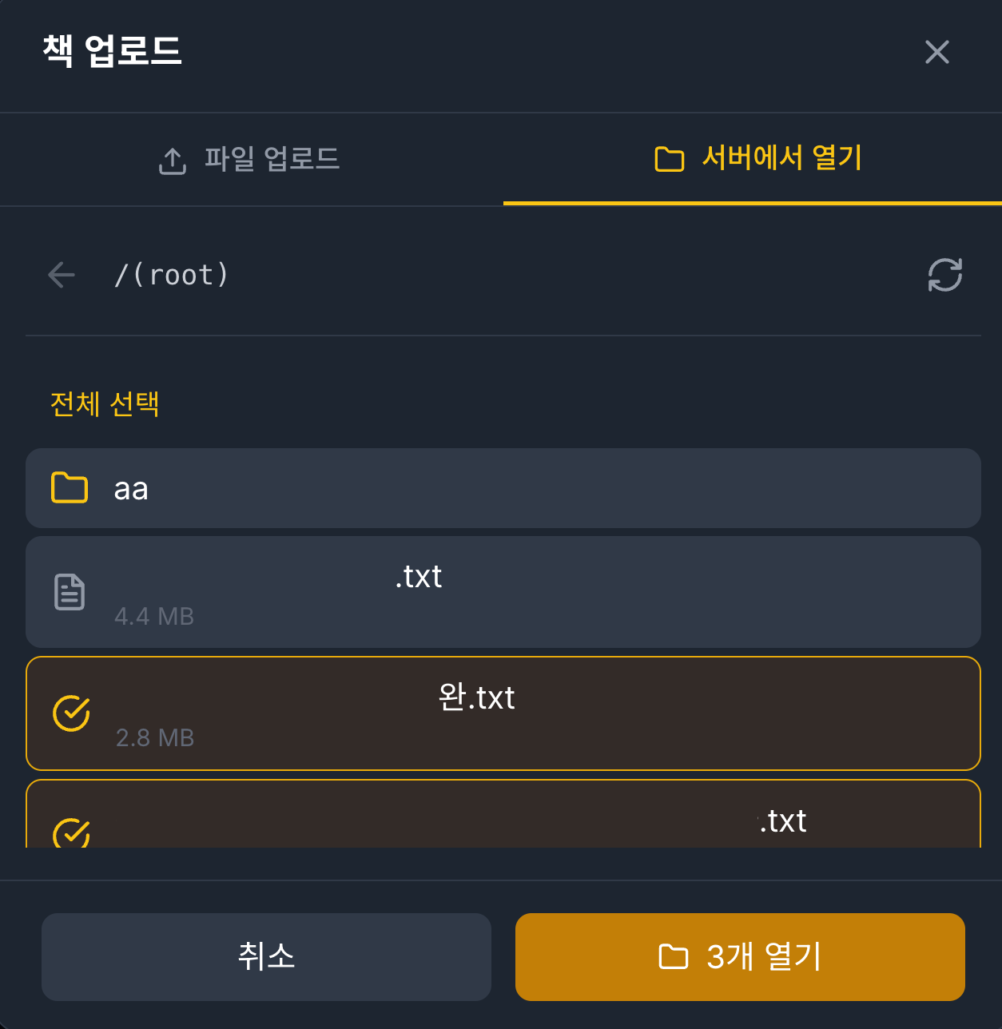
Task: Click document icon of 4.4 MB file
Action: tap(70, 592)
